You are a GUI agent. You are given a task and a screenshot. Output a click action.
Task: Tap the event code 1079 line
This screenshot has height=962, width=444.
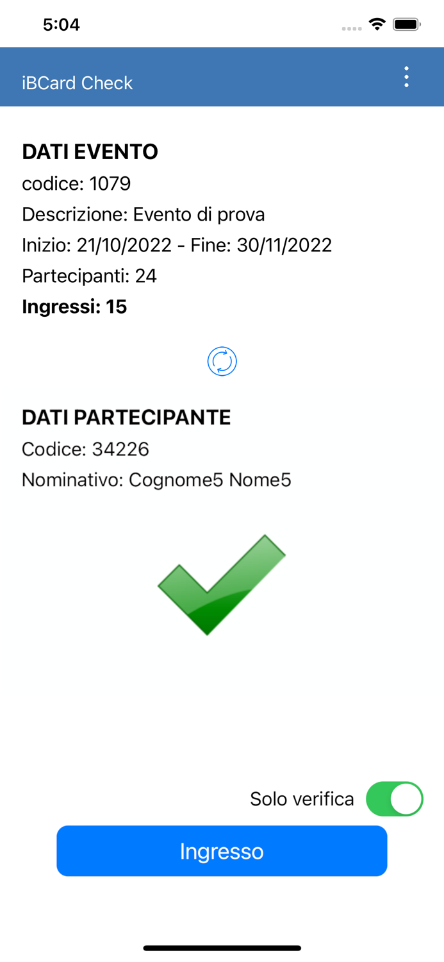pyautogui.click(x=76, y=183)
